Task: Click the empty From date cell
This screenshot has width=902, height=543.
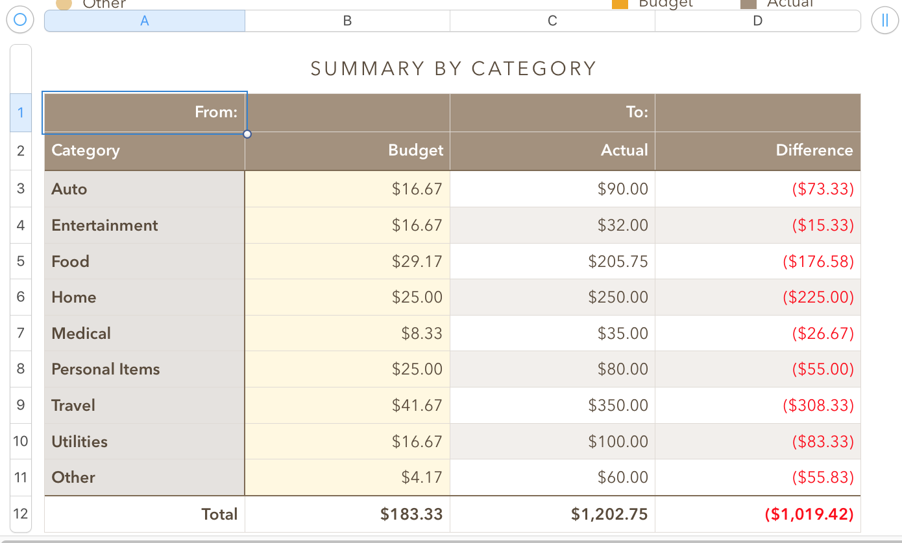Action: click(347, 113)
